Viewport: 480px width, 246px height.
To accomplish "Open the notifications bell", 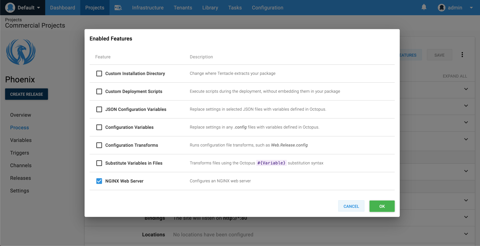I will (424, 7).
